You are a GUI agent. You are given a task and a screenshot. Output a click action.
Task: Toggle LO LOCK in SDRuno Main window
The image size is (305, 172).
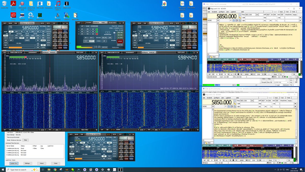pos(120,37)
